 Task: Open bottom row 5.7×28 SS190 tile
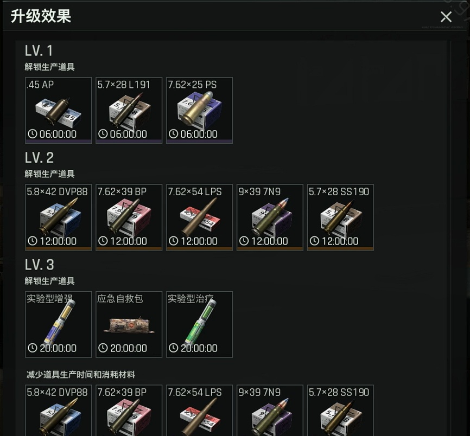[x=340, y=411]
